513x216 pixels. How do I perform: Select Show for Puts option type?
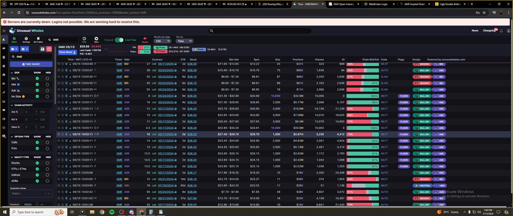37,148
